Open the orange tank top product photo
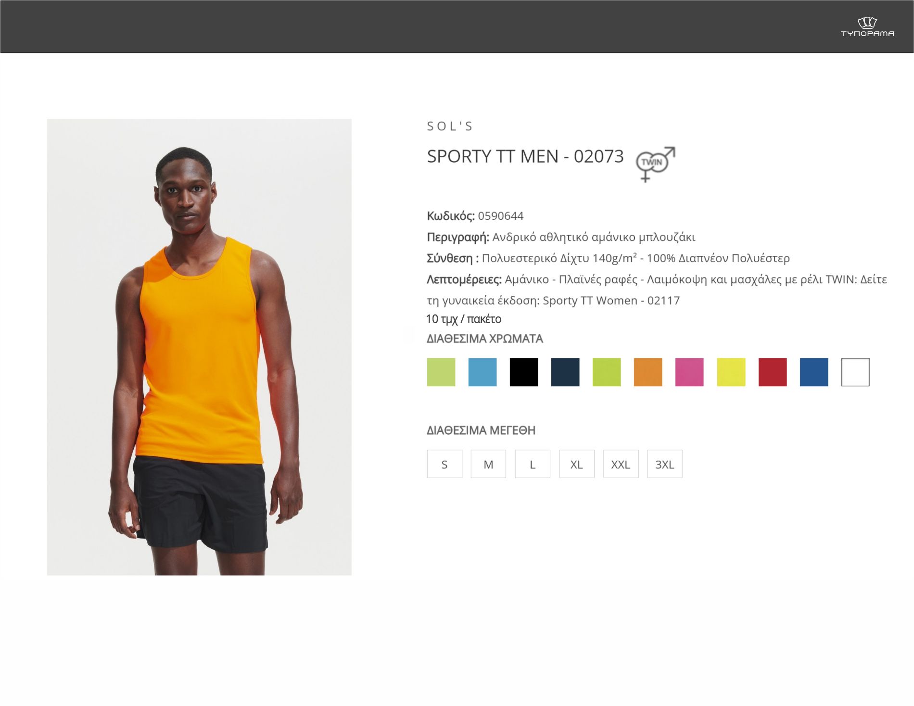This screenshot has height=706, width=914. 199,347
